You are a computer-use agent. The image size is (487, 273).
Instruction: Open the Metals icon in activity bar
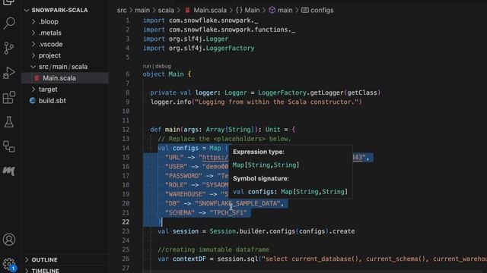(9, 171)
